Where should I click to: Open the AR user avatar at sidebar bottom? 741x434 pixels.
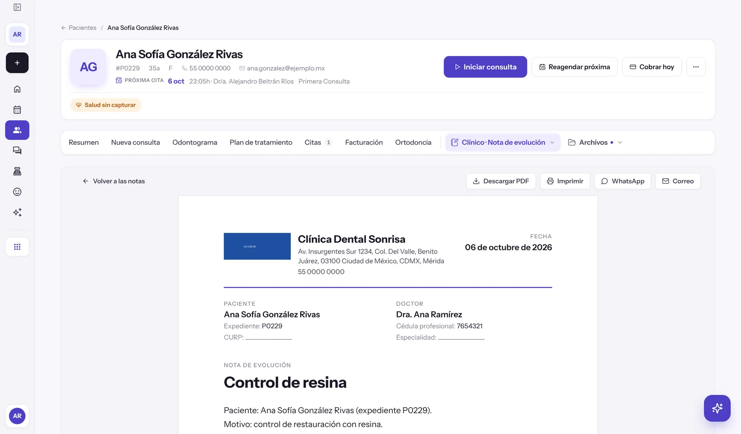click(x=17, y=416)
